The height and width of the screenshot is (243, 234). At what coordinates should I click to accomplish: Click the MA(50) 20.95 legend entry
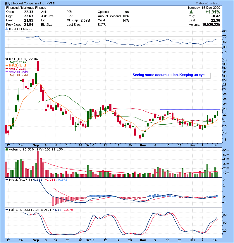(x=16, y=69)
